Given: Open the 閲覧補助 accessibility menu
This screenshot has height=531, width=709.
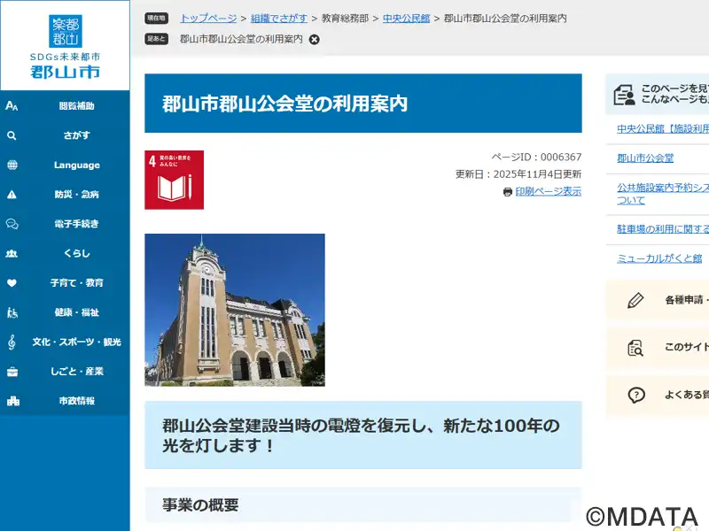Looking at the screenshot, I should 65,106.
